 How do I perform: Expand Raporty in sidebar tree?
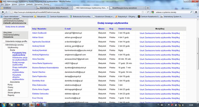click(x=11, y=95)
